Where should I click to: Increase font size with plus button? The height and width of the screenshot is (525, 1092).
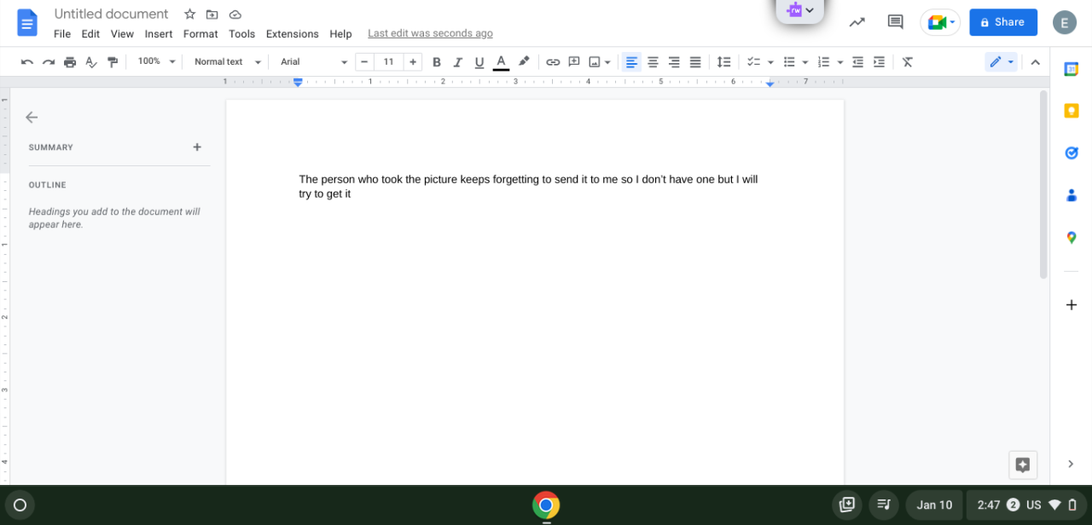coord(413,62)
